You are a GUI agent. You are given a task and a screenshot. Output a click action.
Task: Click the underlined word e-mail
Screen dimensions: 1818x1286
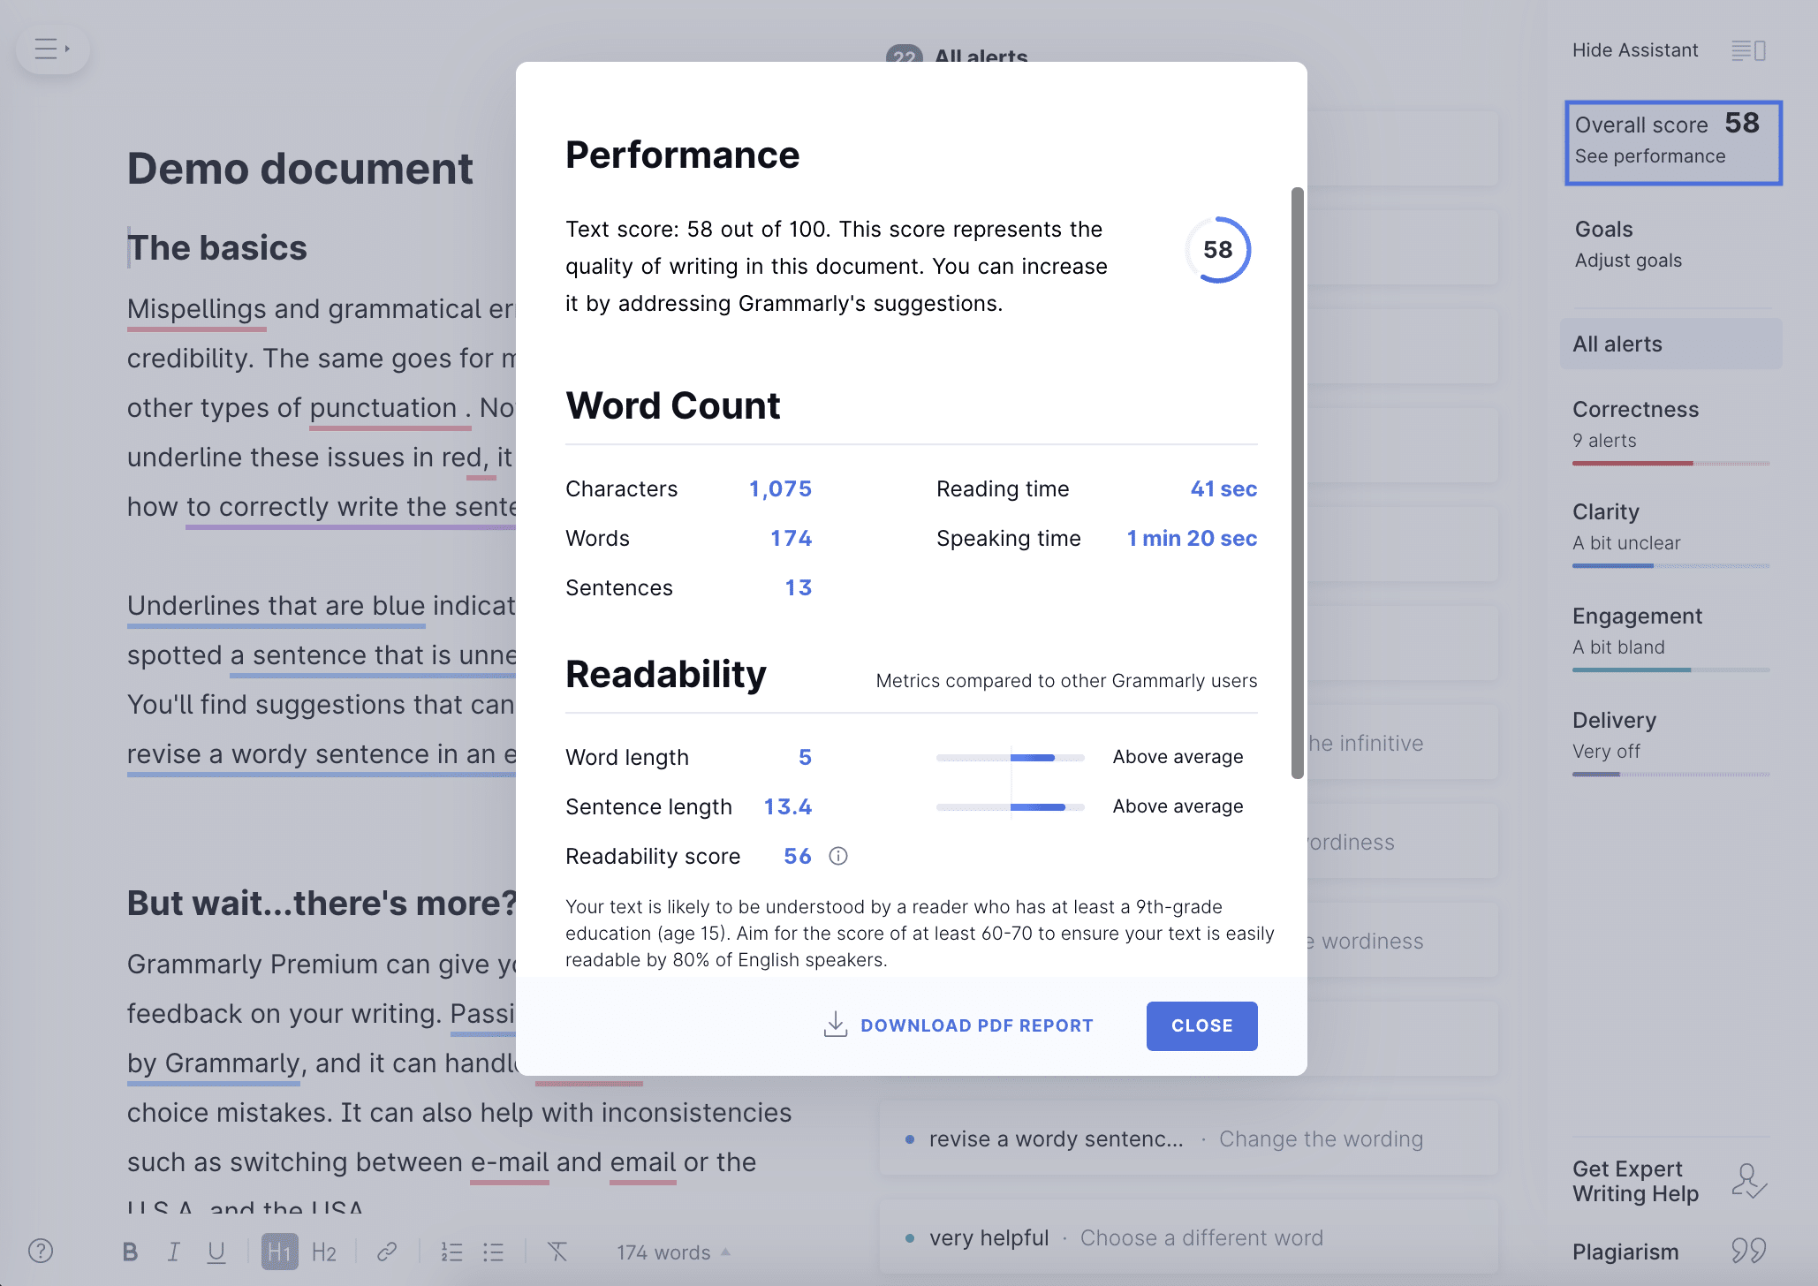click(510, 1162)
